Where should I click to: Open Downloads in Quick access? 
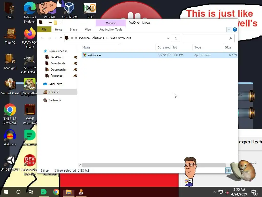pos(58,63)
